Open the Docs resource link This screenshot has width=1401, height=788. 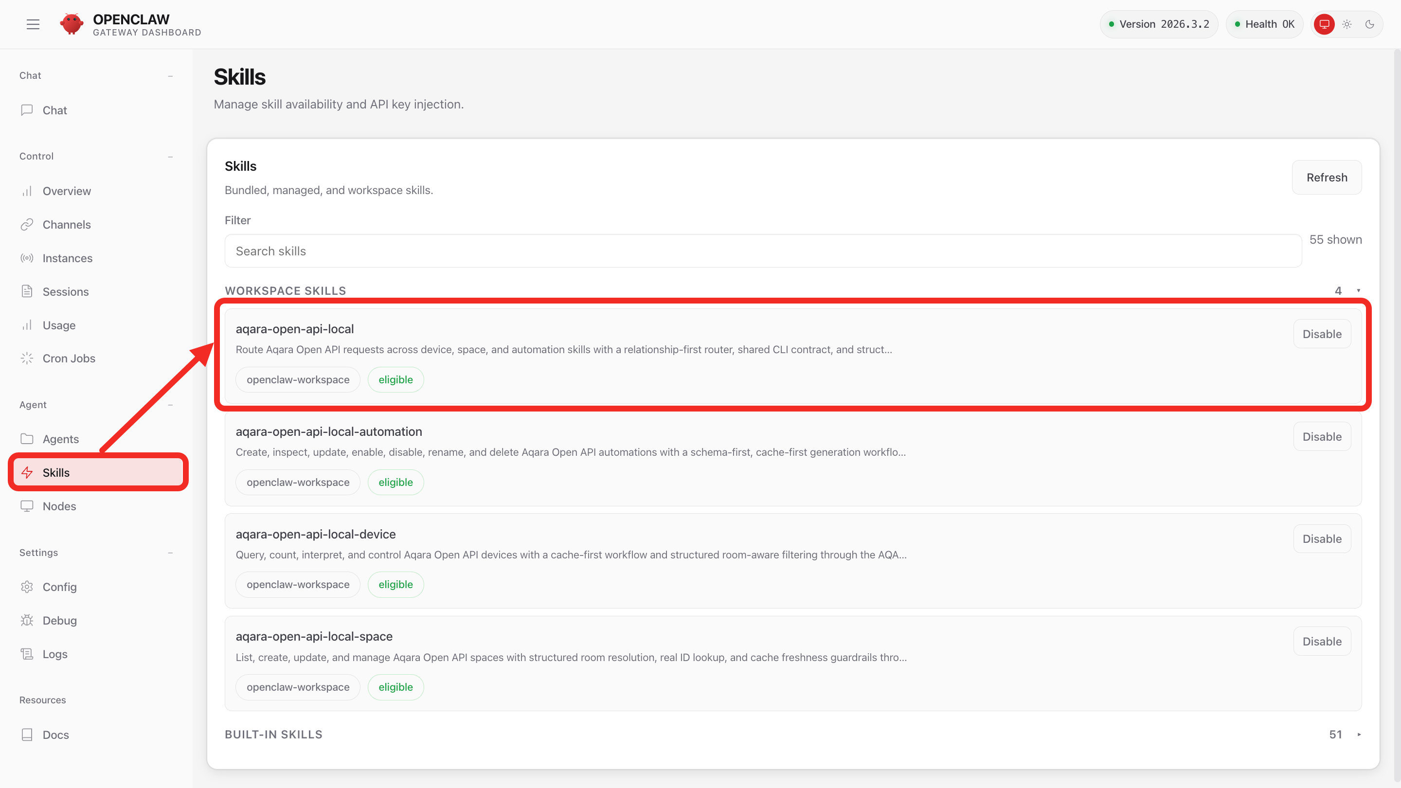pyautogui.click(x=98, y=734)
